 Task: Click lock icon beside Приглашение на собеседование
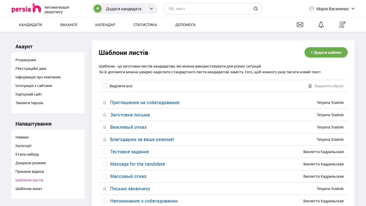[x=105, y=102]
